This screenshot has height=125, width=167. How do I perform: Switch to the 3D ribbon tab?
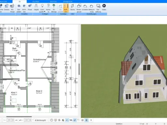coord(20,2)
